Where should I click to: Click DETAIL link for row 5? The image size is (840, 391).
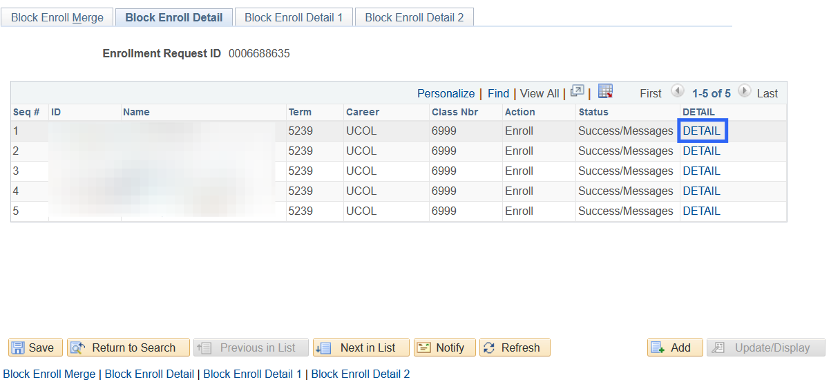701,211
